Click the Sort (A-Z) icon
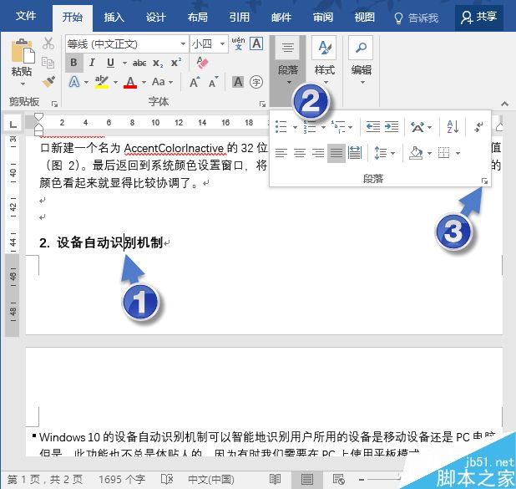 (453, 127)
